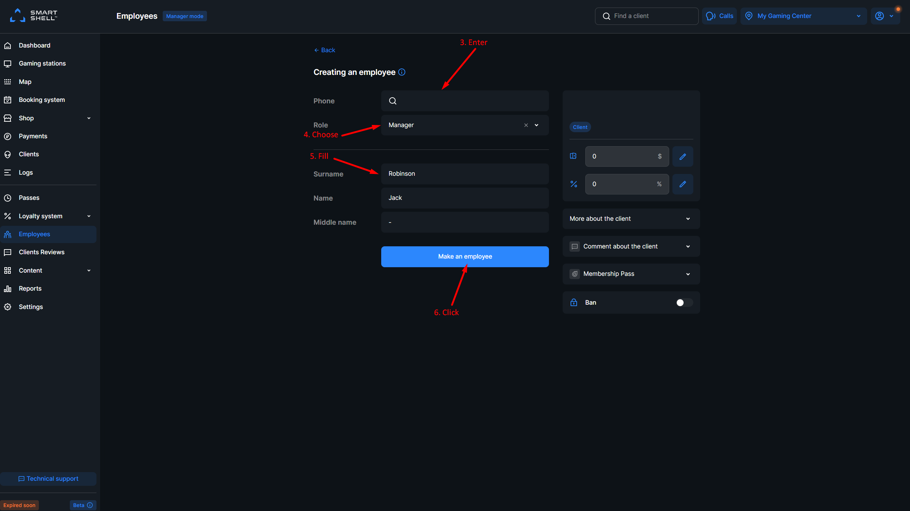
Task: Go Back using the back link
Action: (324, 50)
